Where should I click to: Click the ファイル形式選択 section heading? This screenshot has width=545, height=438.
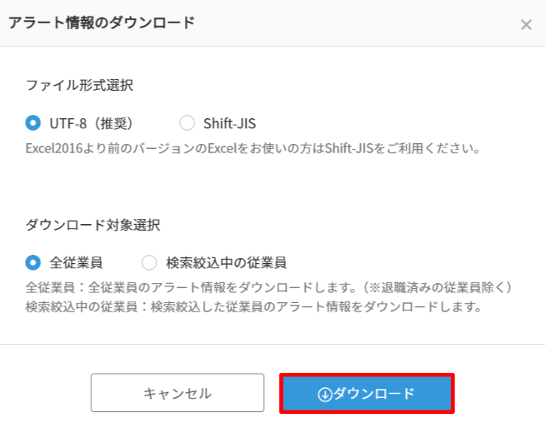tap(79, 85)
